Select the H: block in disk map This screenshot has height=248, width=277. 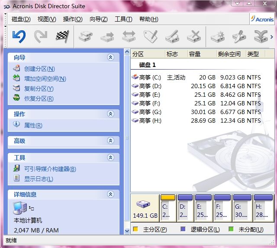pyautogui.click(x=263, y=208)
